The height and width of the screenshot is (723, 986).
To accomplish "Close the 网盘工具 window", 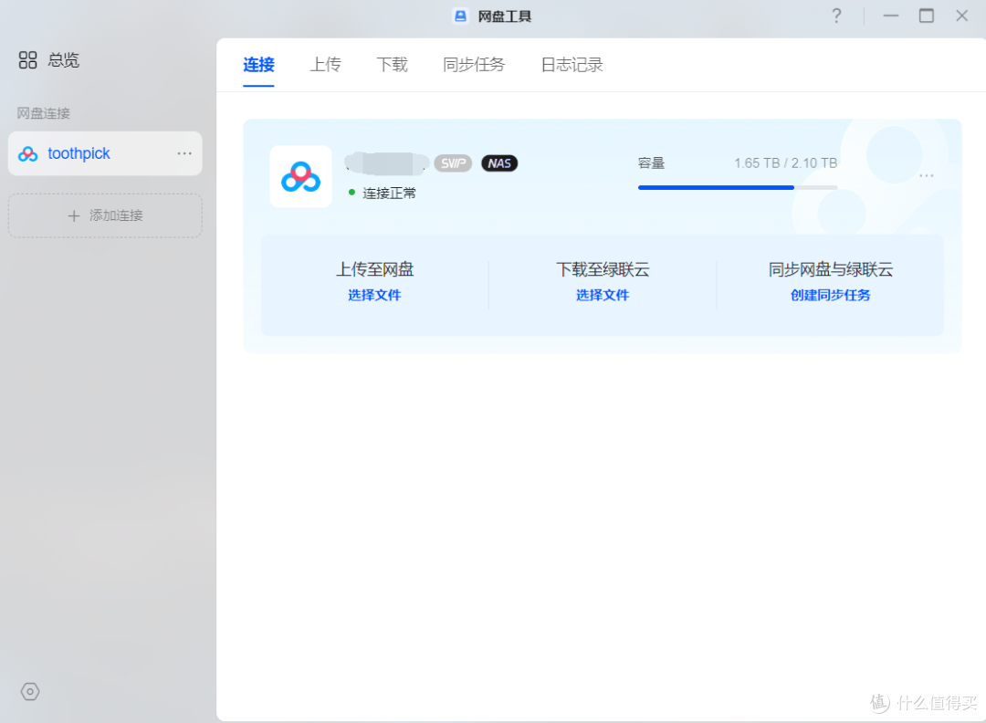I will tap(961, 16).
